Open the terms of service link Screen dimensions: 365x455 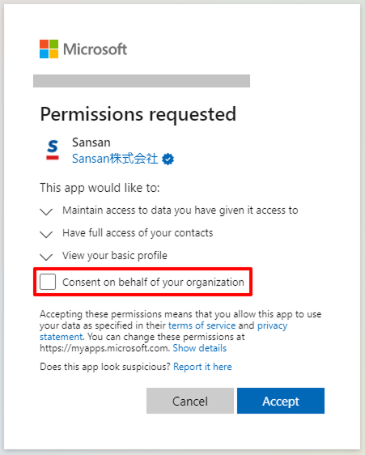[x=202, y=325]
